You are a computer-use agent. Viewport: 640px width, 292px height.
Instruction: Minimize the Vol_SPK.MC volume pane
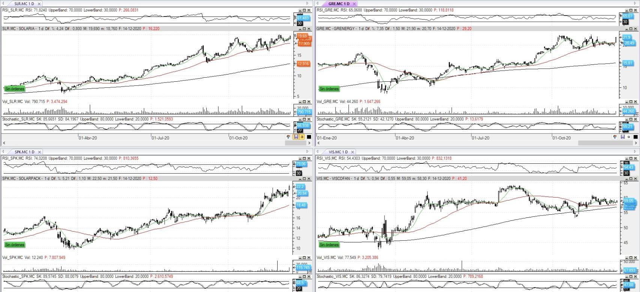pos(300,258)
